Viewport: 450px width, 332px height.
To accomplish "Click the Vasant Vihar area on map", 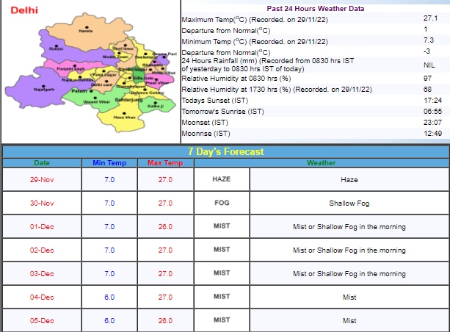I will 95,100.
